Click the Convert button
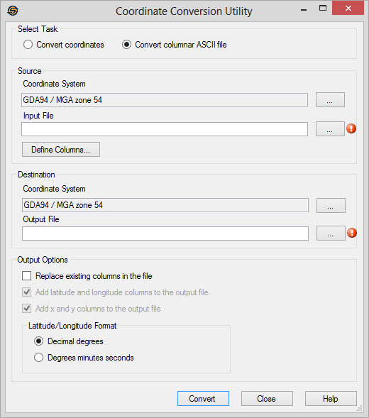 coord(203,399)
